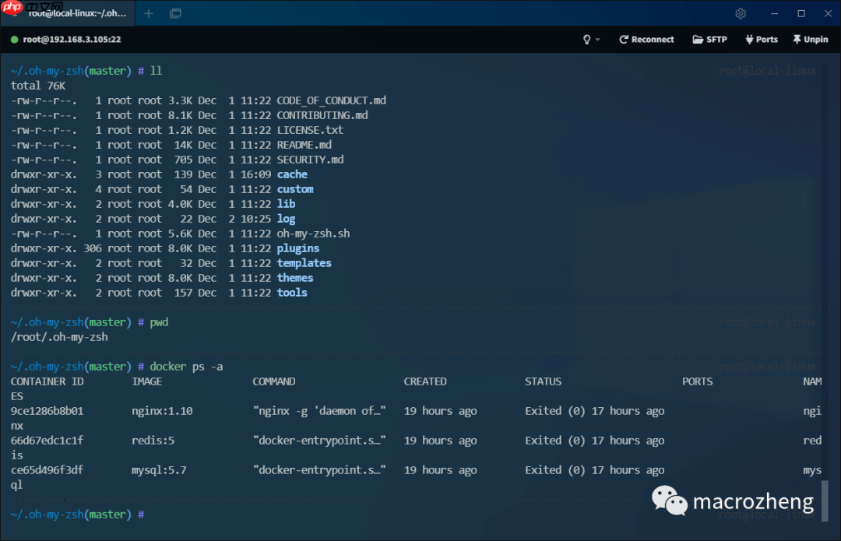841x541 pixels.
Task: Open the Ports forwarding panel
Action: tap(761, 39)
